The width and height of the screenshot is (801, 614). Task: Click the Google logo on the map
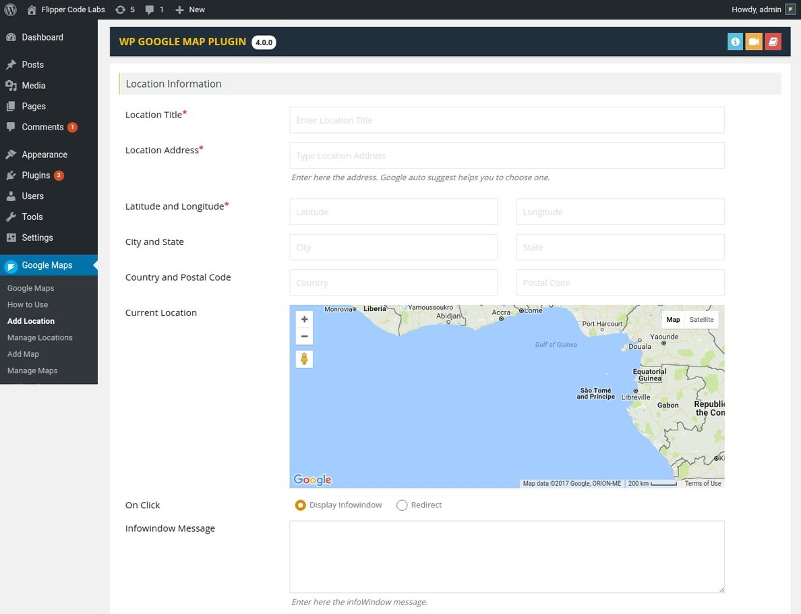point(311,479)
